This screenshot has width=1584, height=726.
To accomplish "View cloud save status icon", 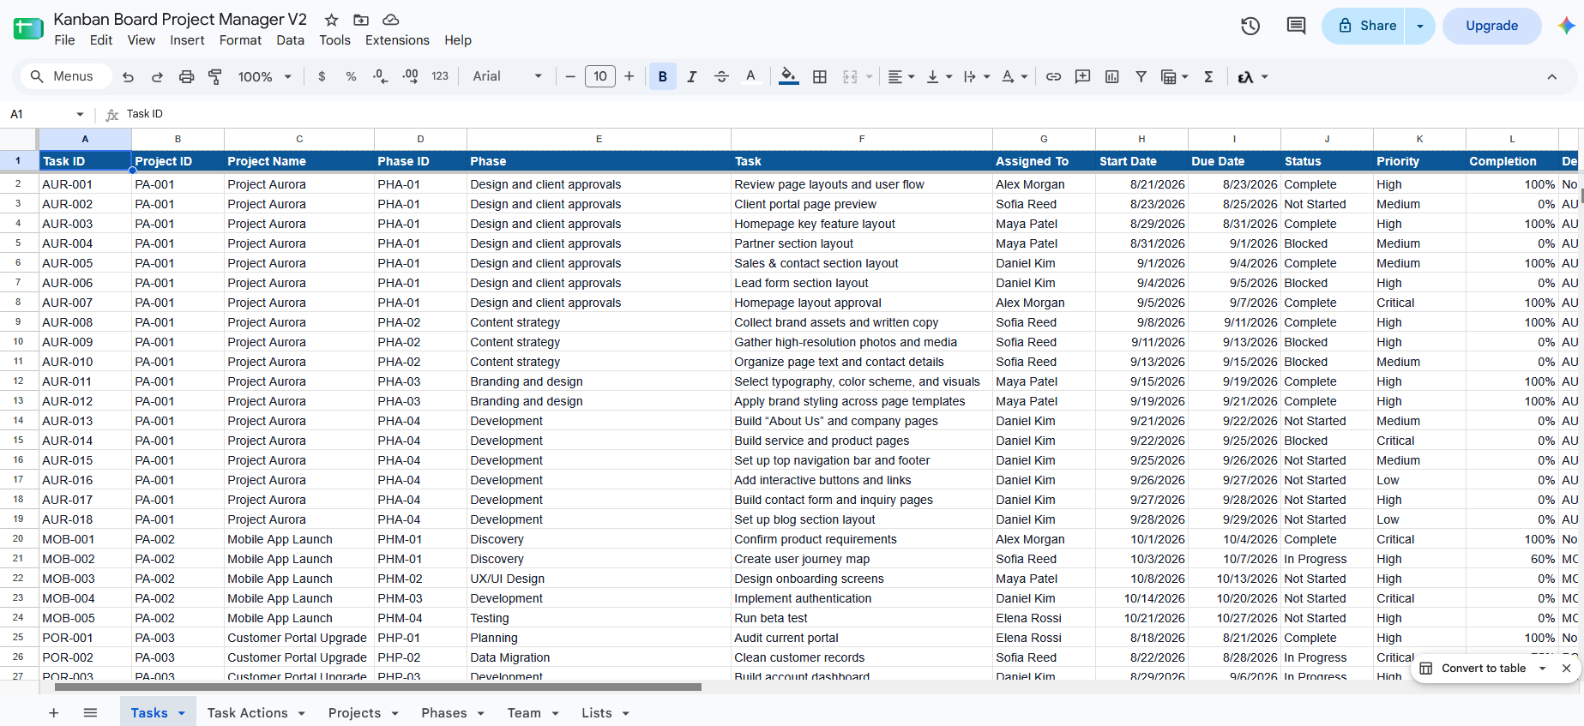I will pos(390,20).
